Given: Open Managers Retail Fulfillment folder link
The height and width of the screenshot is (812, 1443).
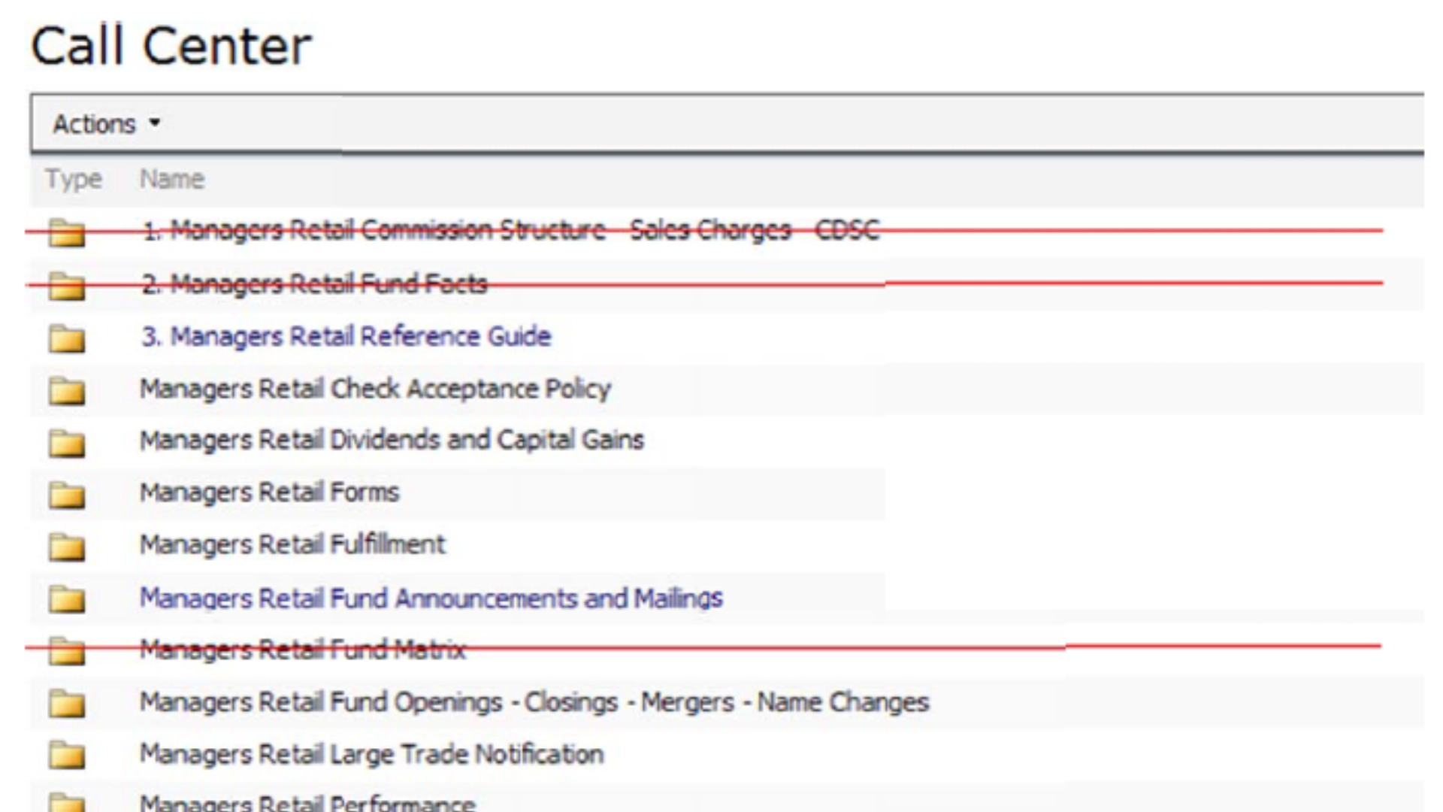Looking at the screenshot, I should (292, 544).
